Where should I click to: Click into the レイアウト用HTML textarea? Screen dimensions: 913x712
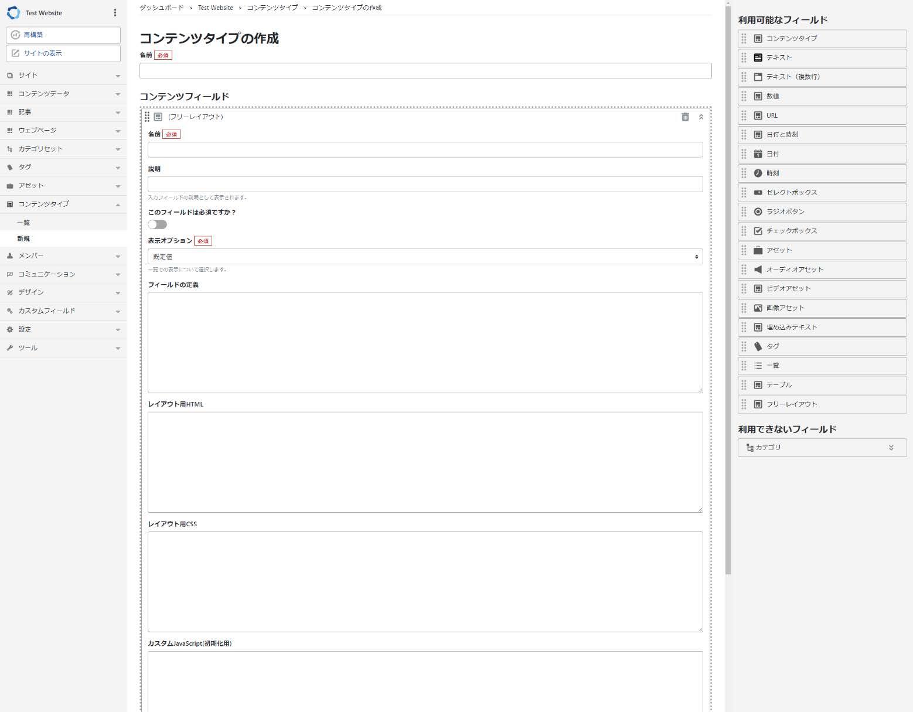pyautogui.click(x=425, y=462)
